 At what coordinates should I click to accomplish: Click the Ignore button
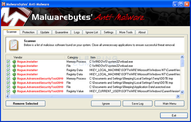(106, 104)
